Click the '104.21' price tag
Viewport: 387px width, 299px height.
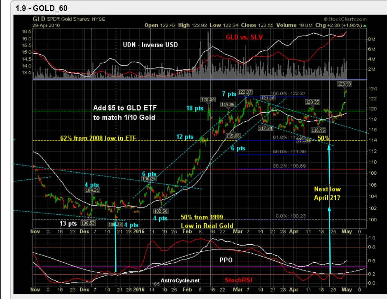pyautogui.click(x=92, y=190)
